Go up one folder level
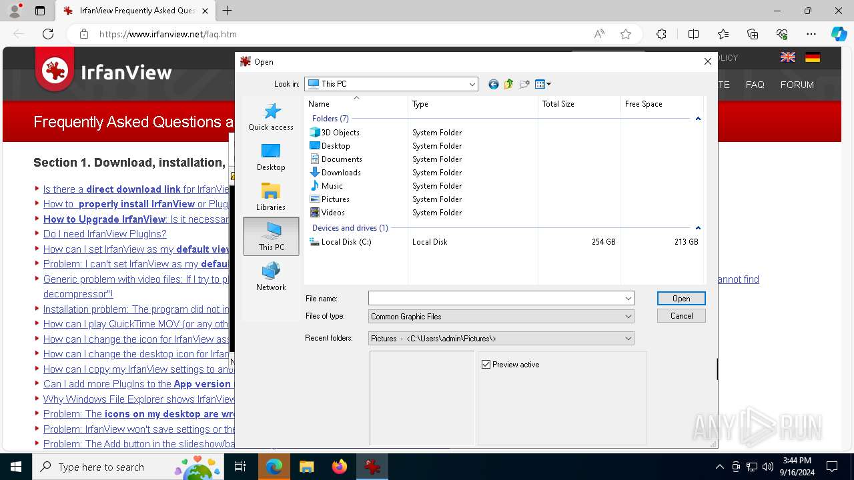This screenshot has height=480, width=854. point(509,84)
